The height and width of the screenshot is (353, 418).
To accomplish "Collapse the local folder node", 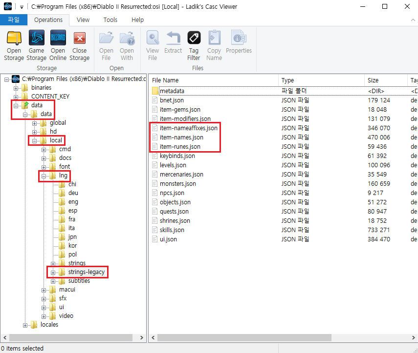I will tap(34, 141).
